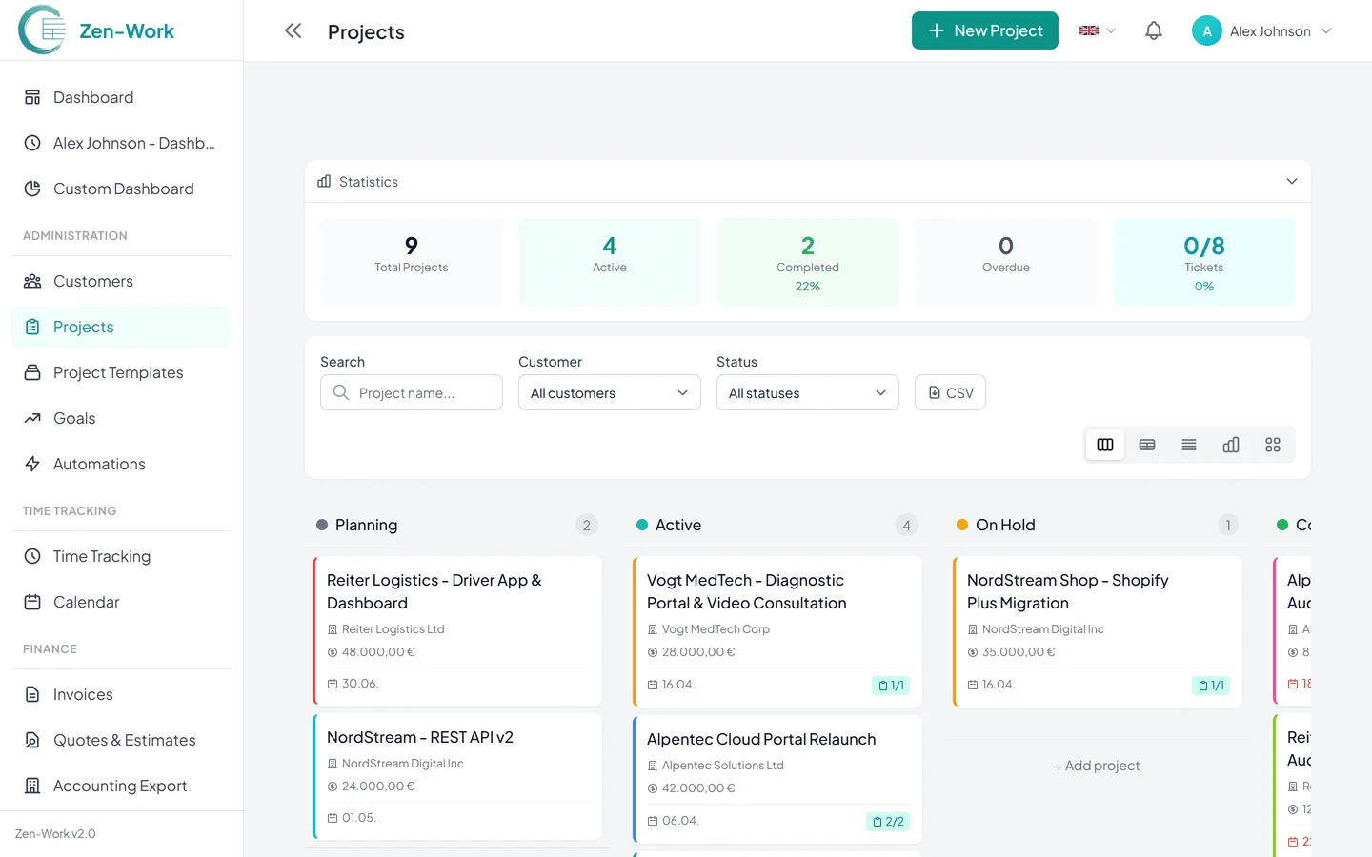Start a New Project
This screenshot has height=857, width=1372.
984,30
